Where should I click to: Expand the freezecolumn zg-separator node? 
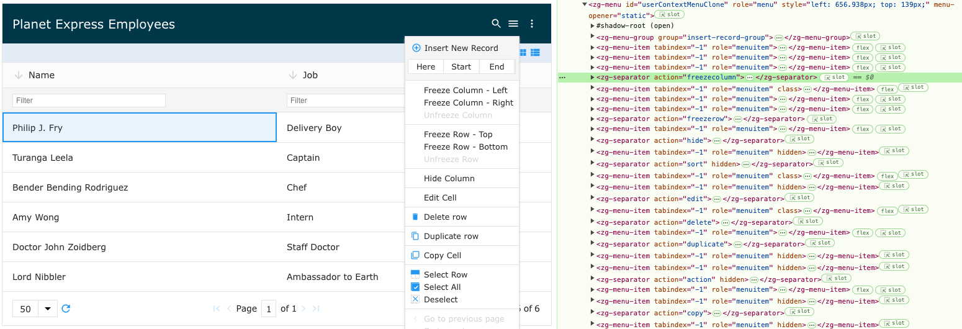(593, 78)
